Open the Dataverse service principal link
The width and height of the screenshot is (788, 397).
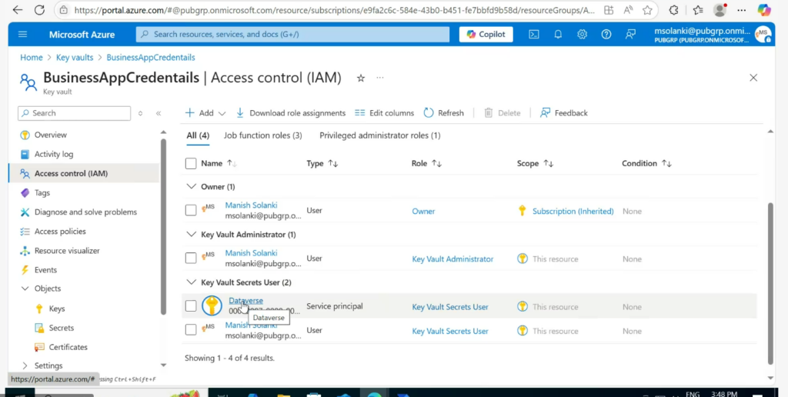coord(245,301)
